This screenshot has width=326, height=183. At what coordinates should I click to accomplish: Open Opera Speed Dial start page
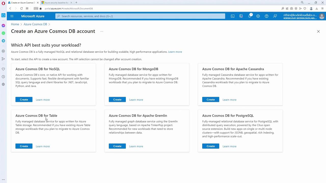27,8
